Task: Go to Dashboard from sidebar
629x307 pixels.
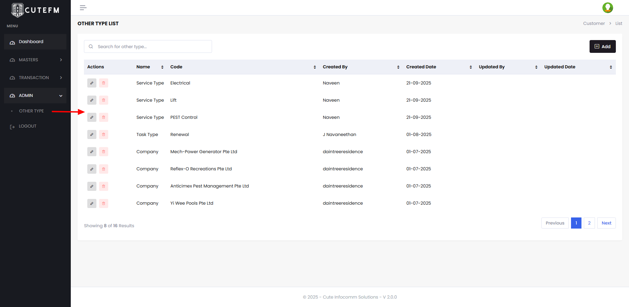Action: pyautogui.click(x=31, y=42)
